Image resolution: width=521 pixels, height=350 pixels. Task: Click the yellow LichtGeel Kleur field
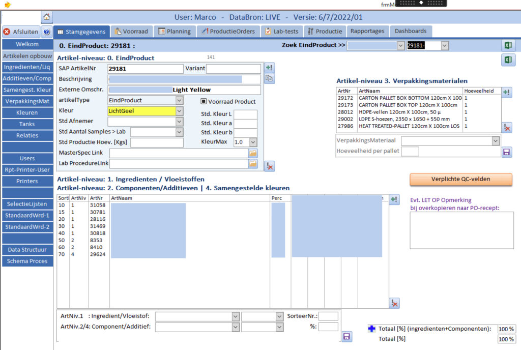tap(141, 110)
